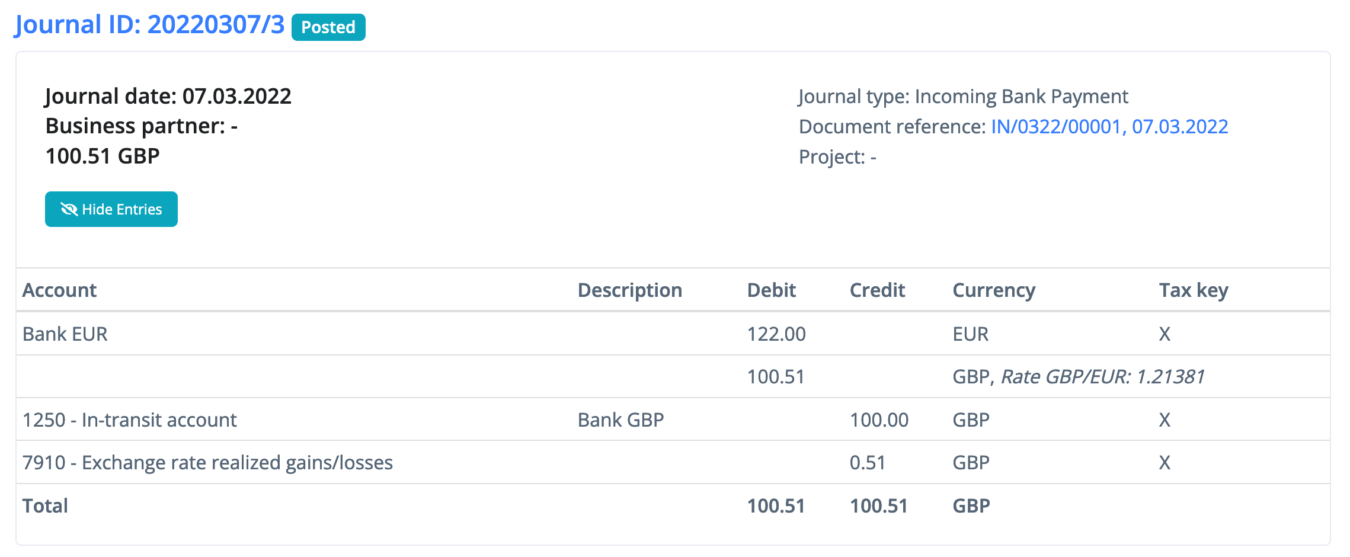Select the 1250 - In-transit account entry
This screenshot has width=1350, height=557.
129,420
